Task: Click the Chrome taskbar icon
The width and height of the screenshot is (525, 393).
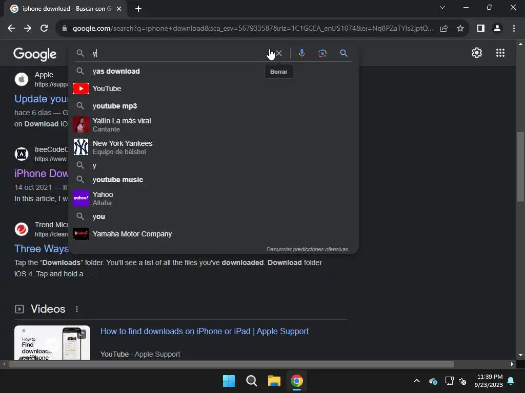Action: [297, 381]
